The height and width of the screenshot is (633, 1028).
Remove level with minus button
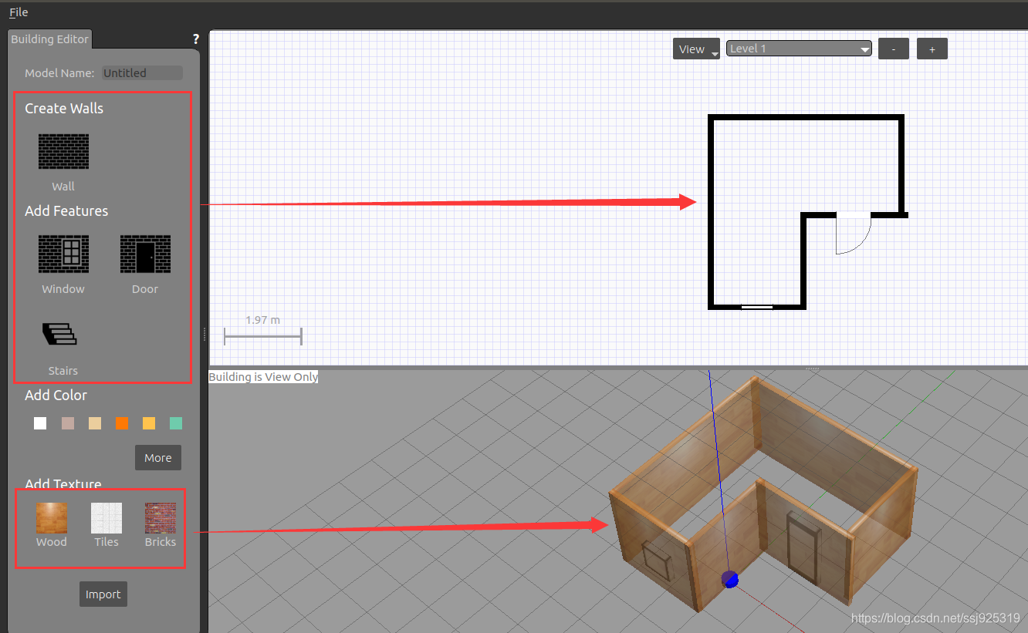(x=894, y=49)
